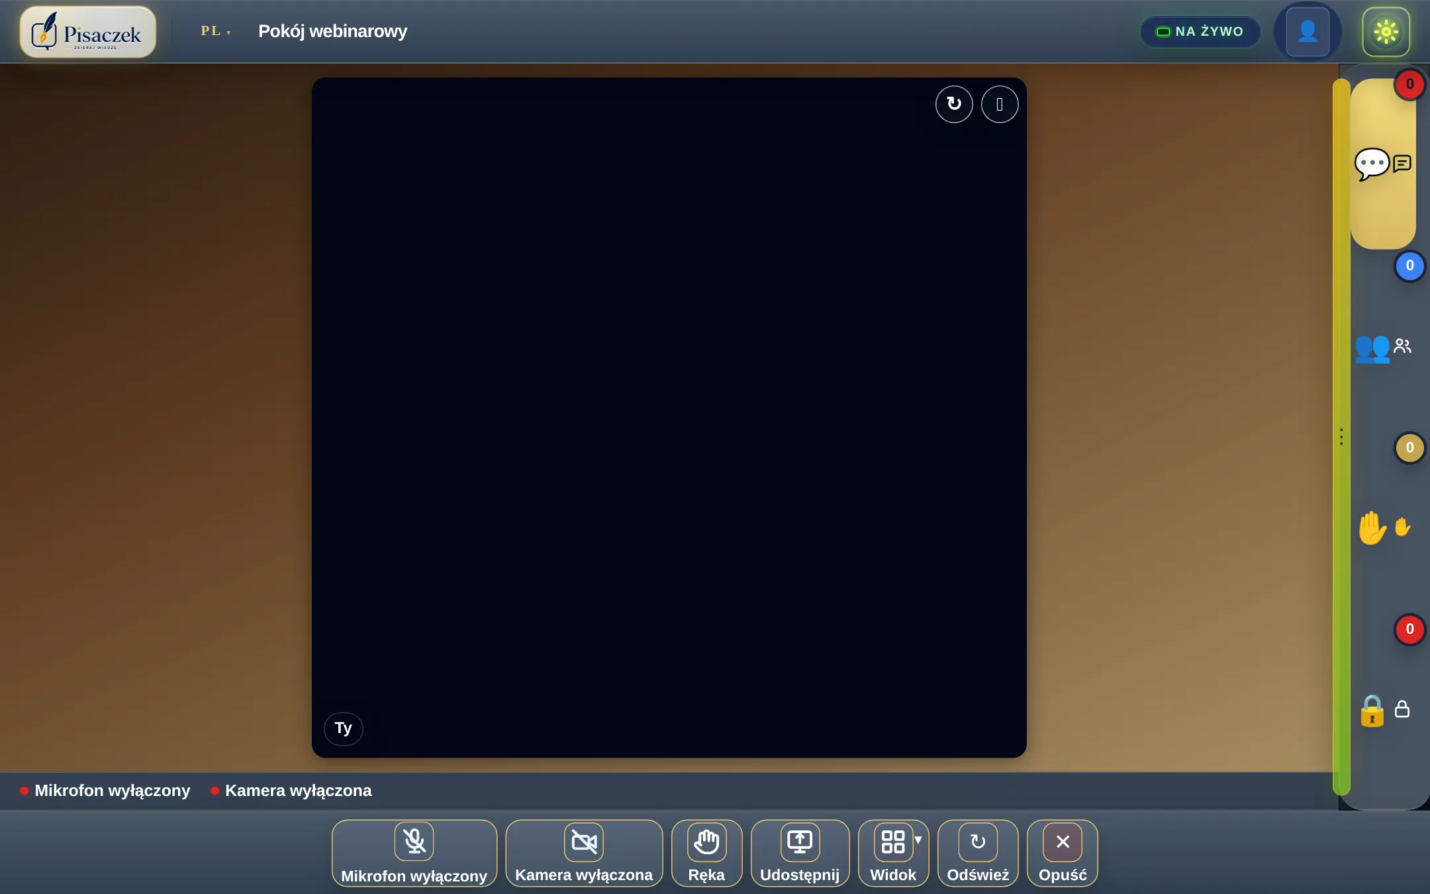Viewport: 1430px width, 894px height.
Task: Click the NA ŻYWO live badge
Action: point(1200,31)
